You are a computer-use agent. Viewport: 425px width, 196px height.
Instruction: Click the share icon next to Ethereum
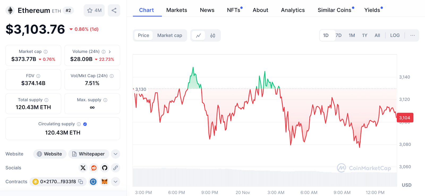(114, 11)
